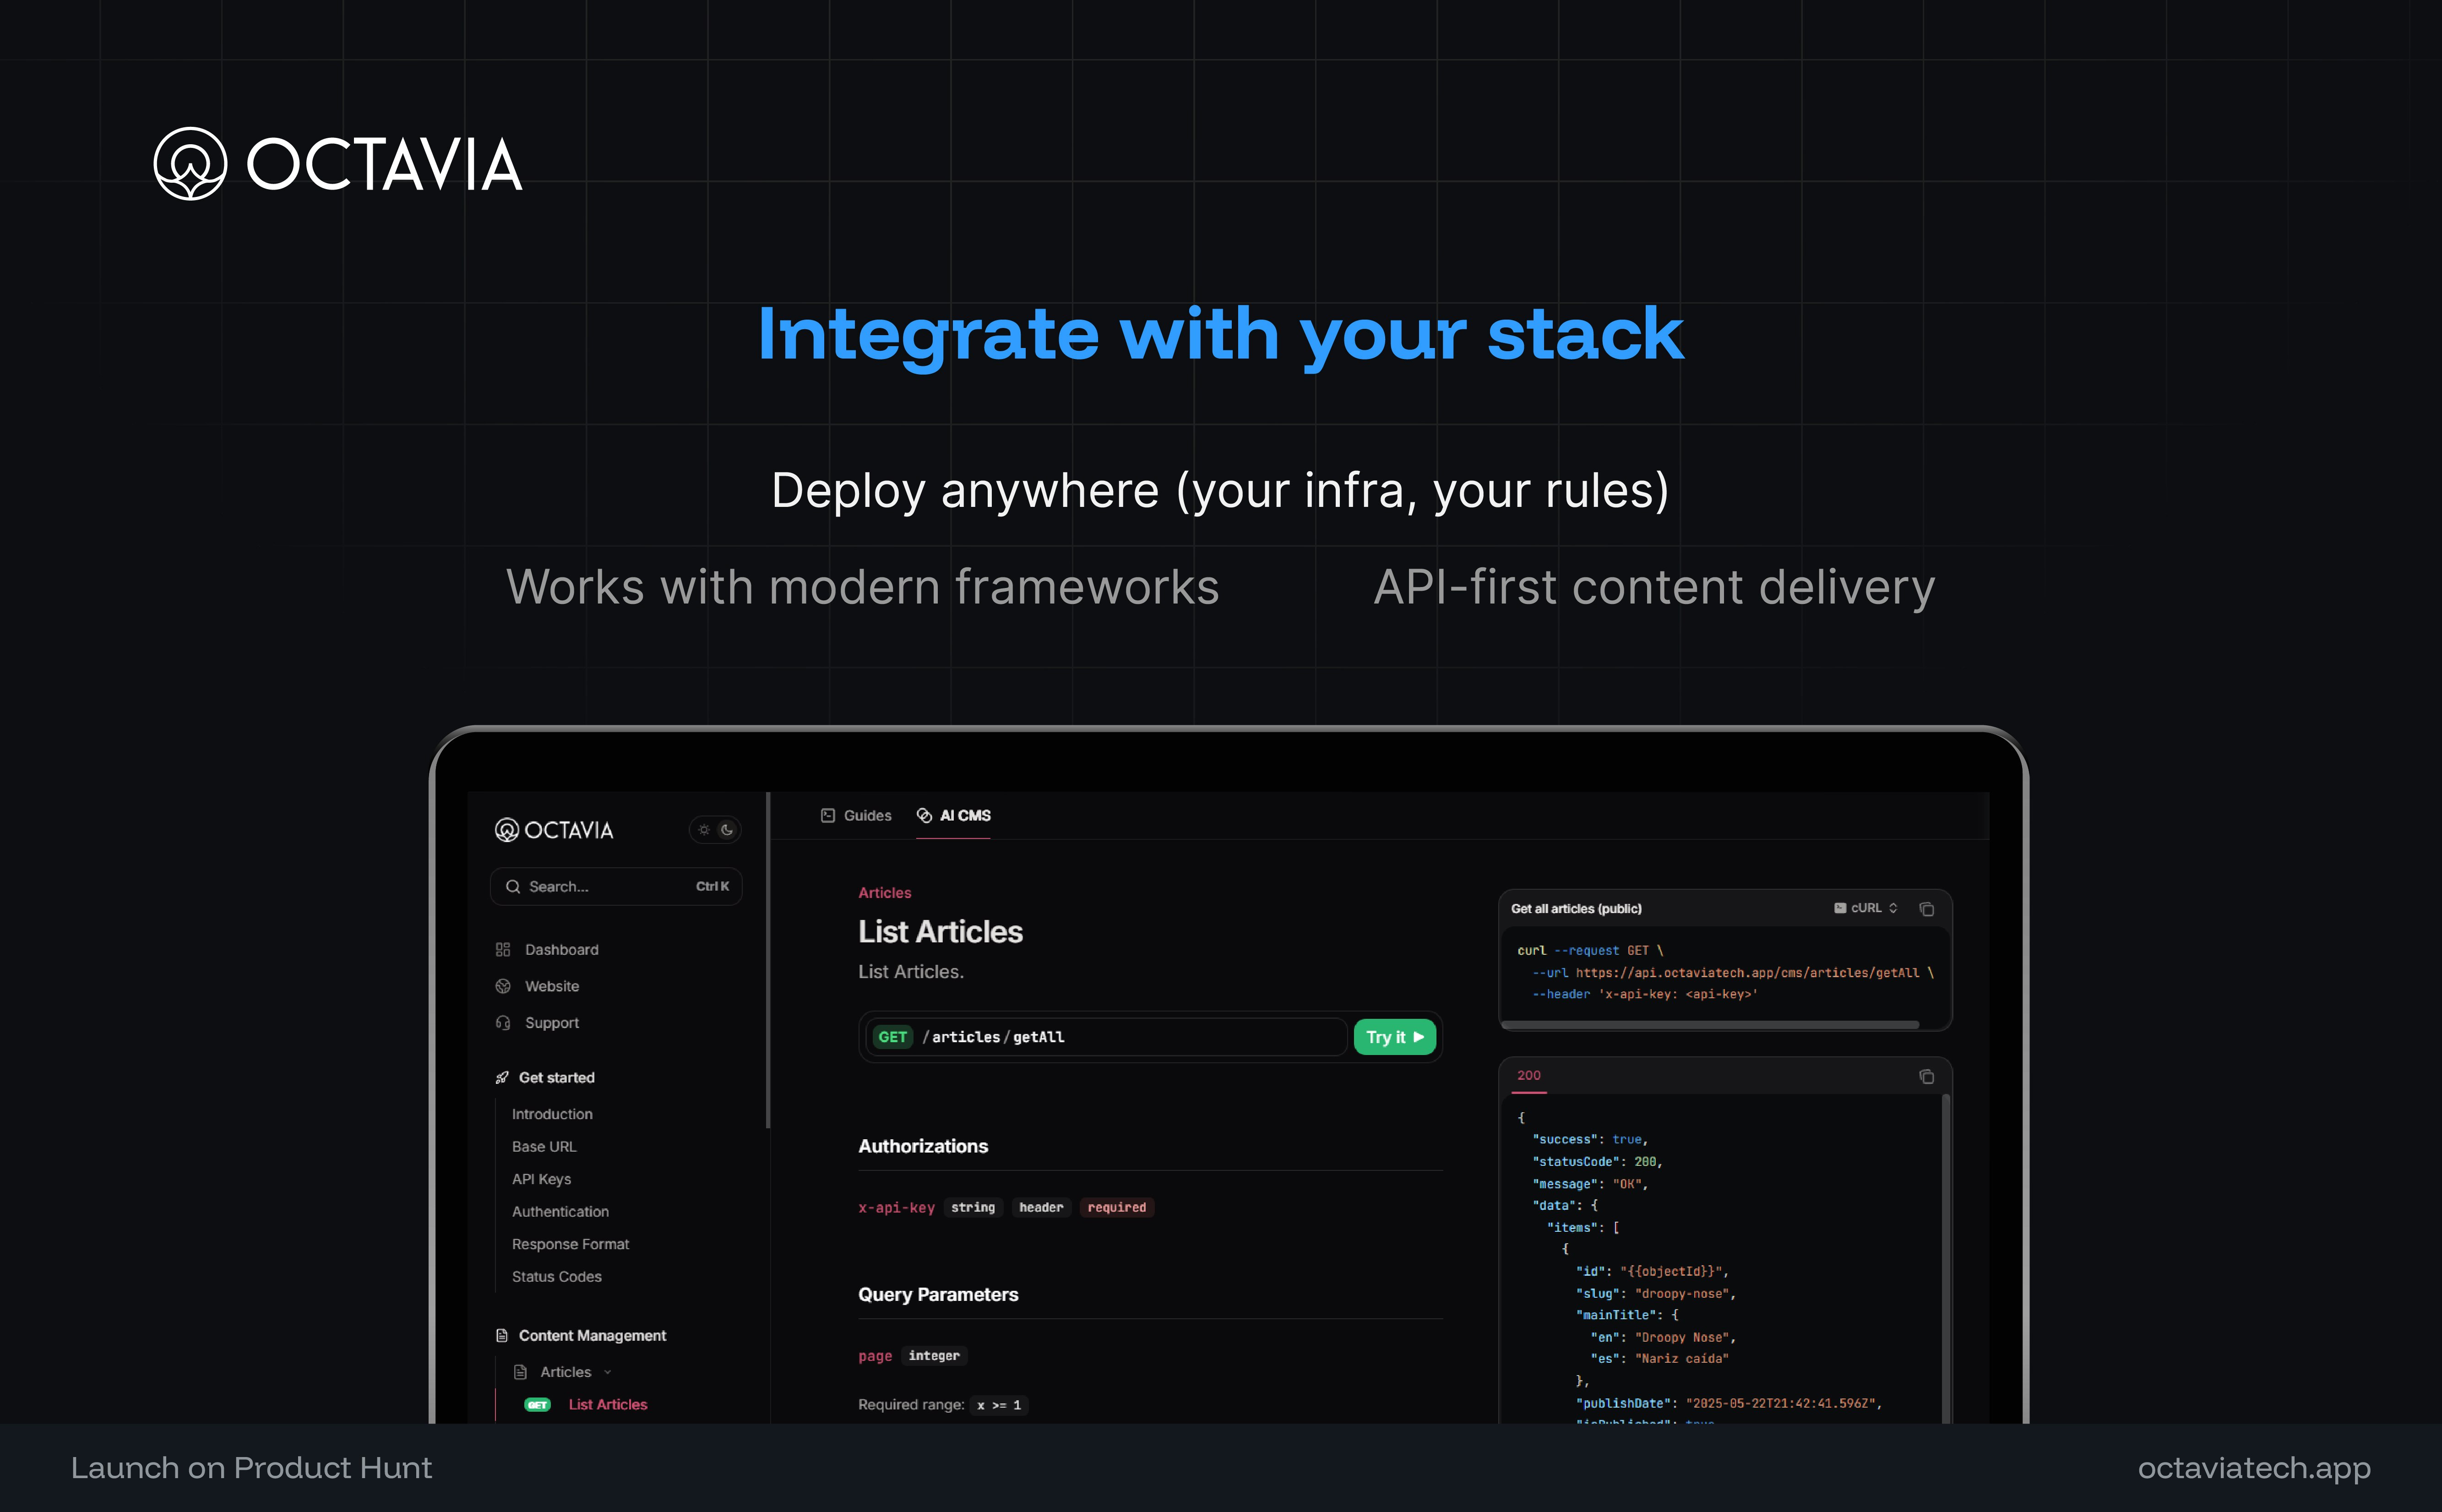The width and height of the screenshot is (2442, 1512).
Task: Click the Get started rocket icon
Action: [502, 1077]
